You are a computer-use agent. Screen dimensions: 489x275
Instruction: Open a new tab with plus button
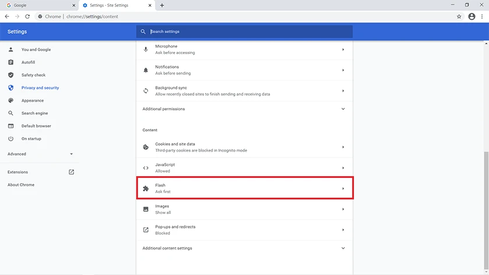tap(162, 5)
